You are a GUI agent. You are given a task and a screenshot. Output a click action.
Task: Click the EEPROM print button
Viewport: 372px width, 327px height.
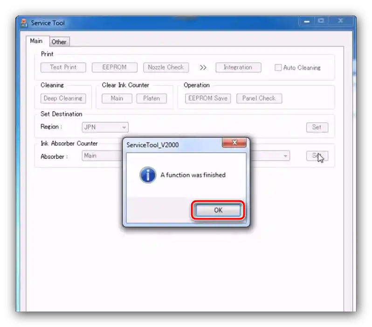pyautogui.click(x=114, y=67)
